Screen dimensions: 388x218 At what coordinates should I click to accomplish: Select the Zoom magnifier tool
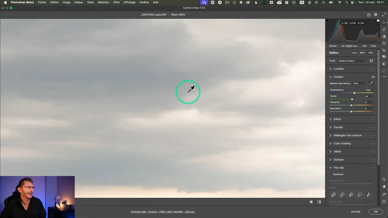coord(384,180)
